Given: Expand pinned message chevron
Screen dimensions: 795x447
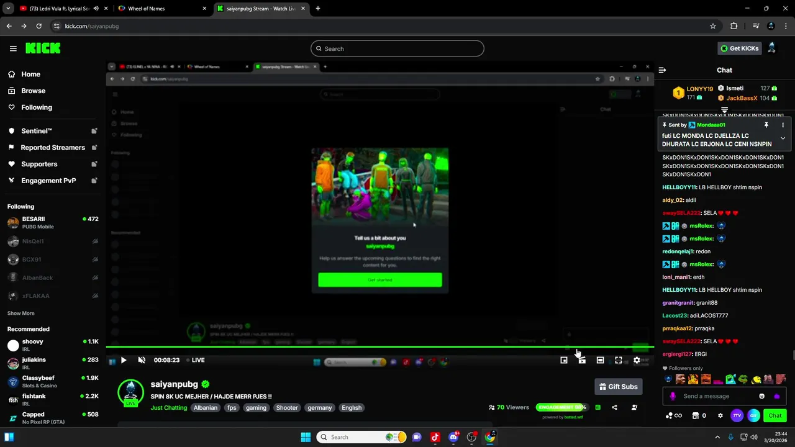Looking at the screenshot, I should 783,138.
